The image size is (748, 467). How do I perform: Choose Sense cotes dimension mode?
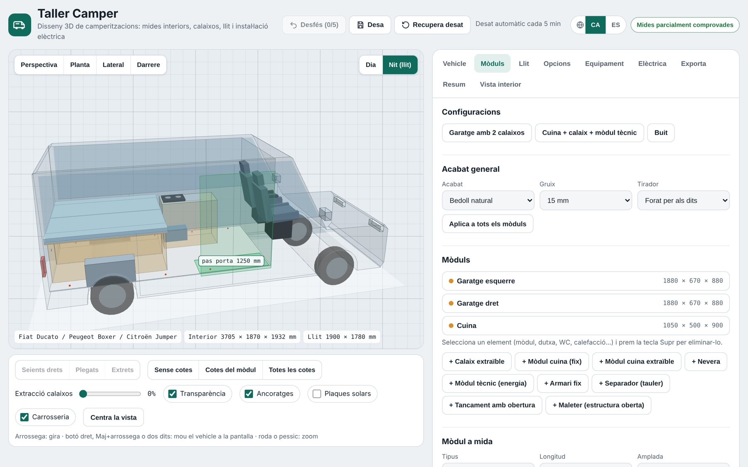coord(173,370)
